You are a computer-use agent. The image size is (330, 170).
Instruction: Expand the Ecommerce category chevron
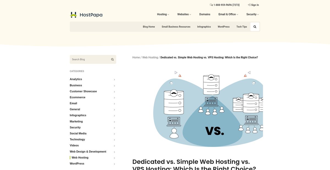tap(114, 98)
